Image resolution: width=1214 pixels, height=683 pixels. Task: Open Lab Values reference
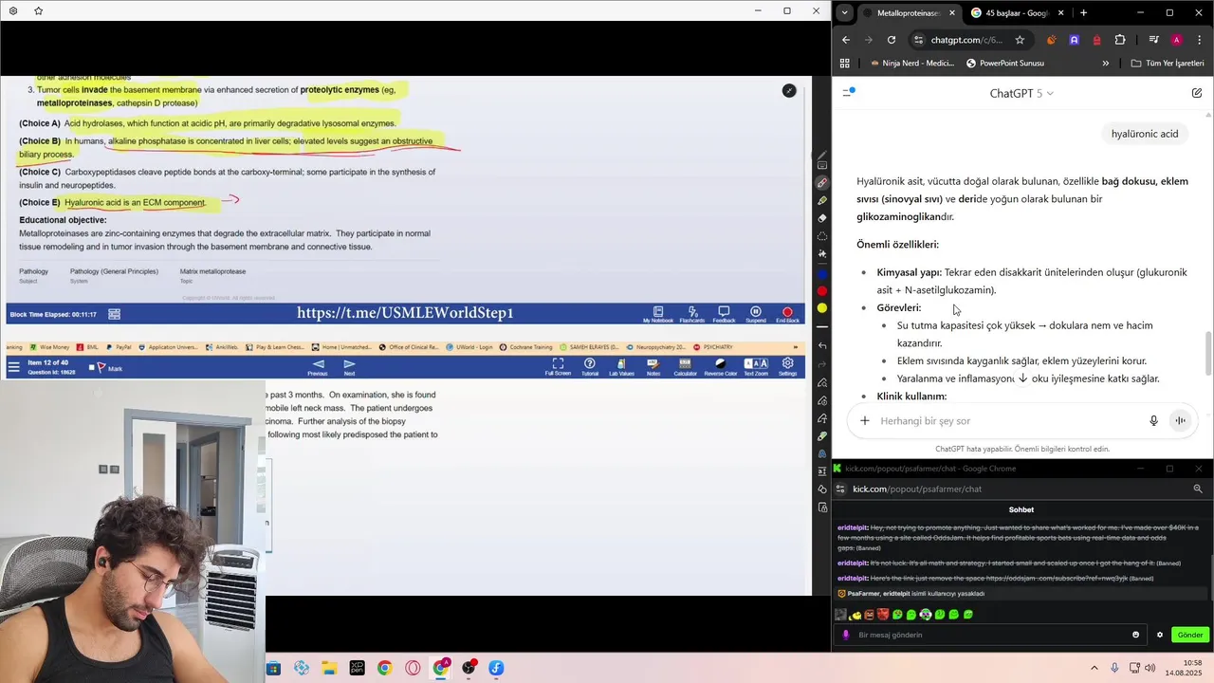click(621, 367)
